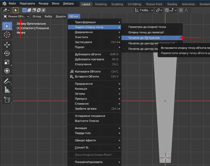This screenshot has width=210, height=166.
Task: Pick the Measure ruler tool
Action: click(x=7, y=90)
